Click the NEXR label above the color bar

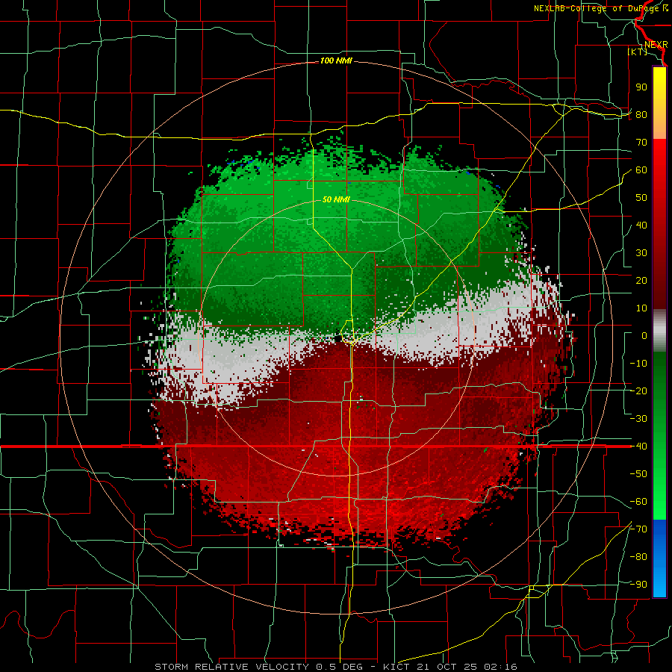pyautogui.click(x=656, y=45)
